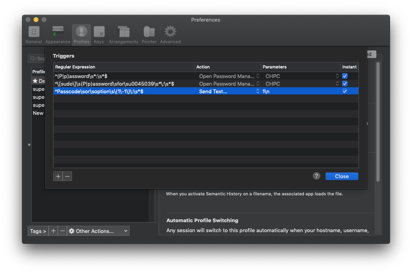Show tags with the Tags button
This screenshot has height=273, width=412.
pyautogui.click(x=38, y=231)
